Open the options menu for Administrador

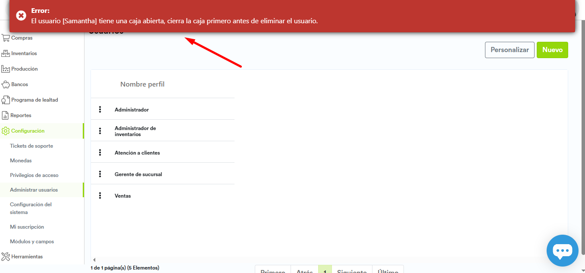pyautogui.click(x=100, y=109)
